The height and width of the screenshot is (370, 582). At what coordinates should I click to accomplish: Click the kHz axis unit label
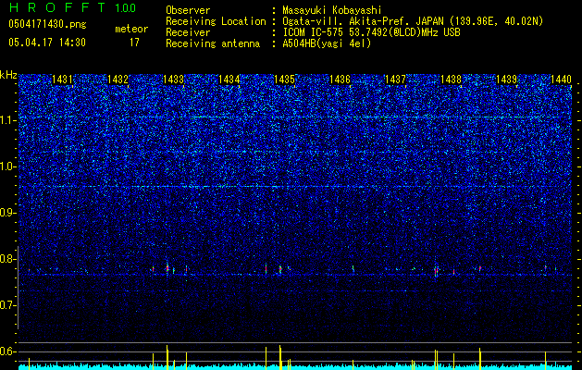[x=8, y=75]
